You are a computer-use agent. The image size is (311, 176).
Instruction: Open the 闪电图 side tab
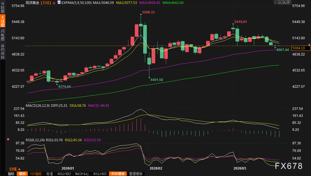pos(3,35)
